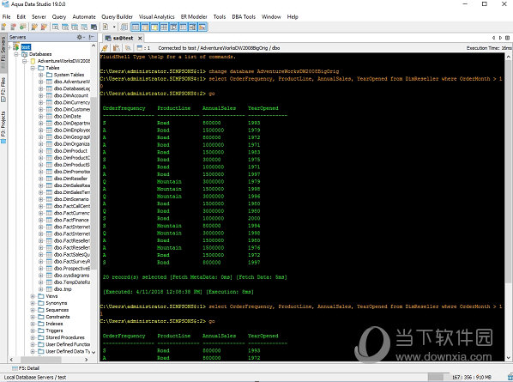Viewport: 513px width, 382px height.
Task: Select the sa@test tab
Action: click(x=123, y=39)
